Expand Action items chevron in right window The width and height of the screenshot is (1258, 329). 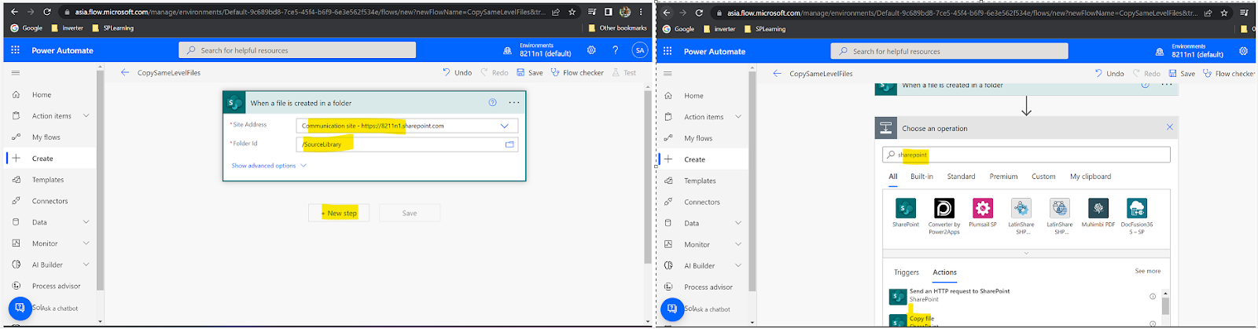738,117
